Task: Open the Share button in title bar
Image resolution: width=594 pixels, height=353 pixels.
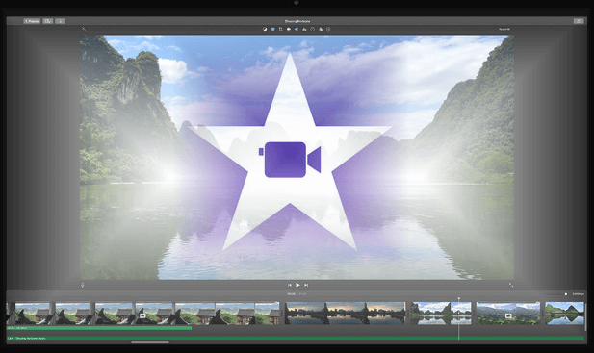Action: pyautogui.click(x=578, y=21)
